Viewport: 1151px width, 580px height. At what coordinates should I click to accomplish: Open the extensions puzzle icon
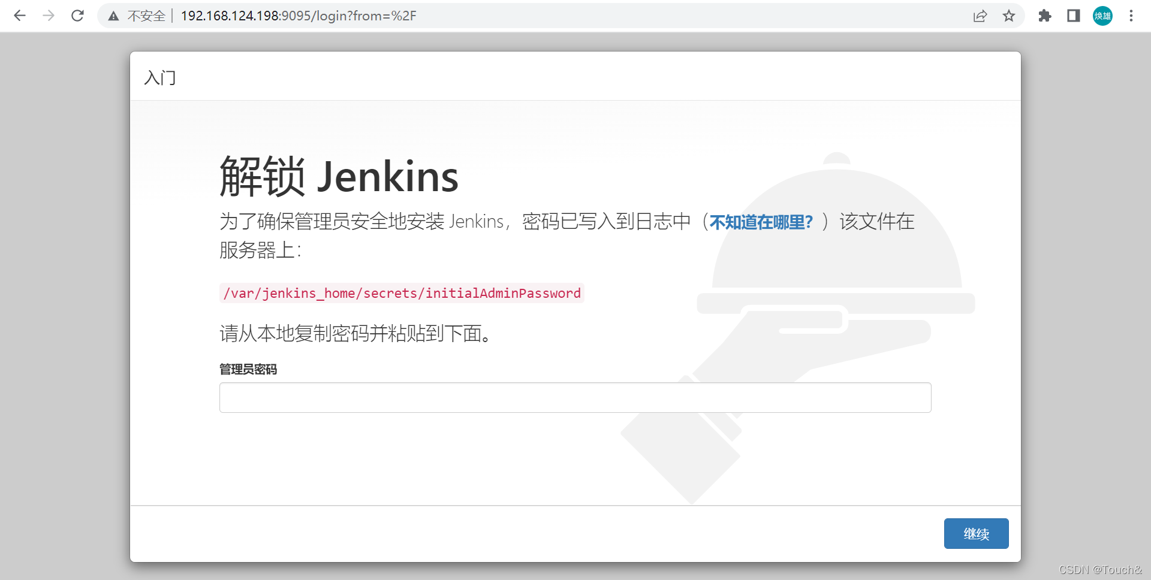pos(1045,16)
